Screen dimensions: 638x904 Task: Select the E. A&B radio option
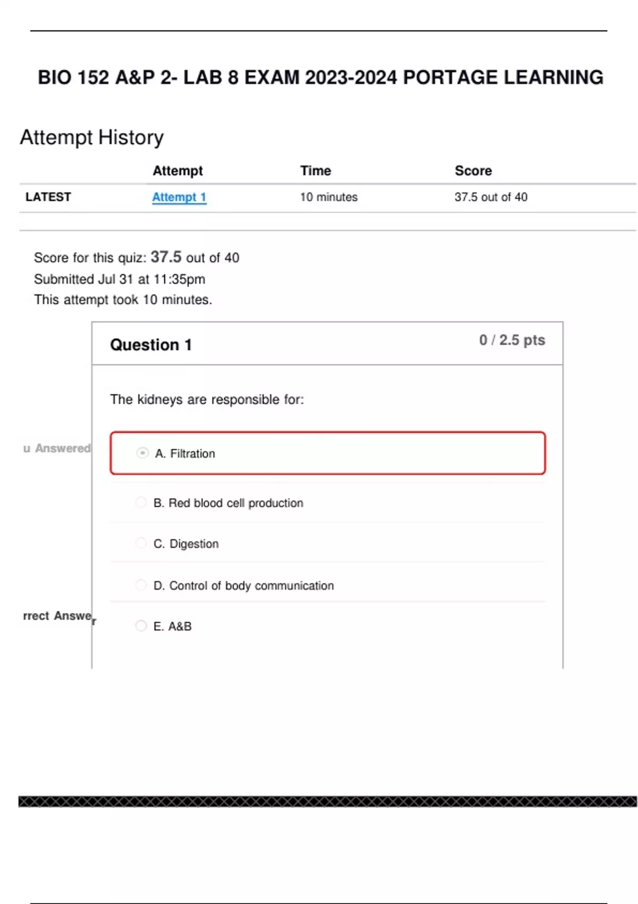[x=141, y=625]
